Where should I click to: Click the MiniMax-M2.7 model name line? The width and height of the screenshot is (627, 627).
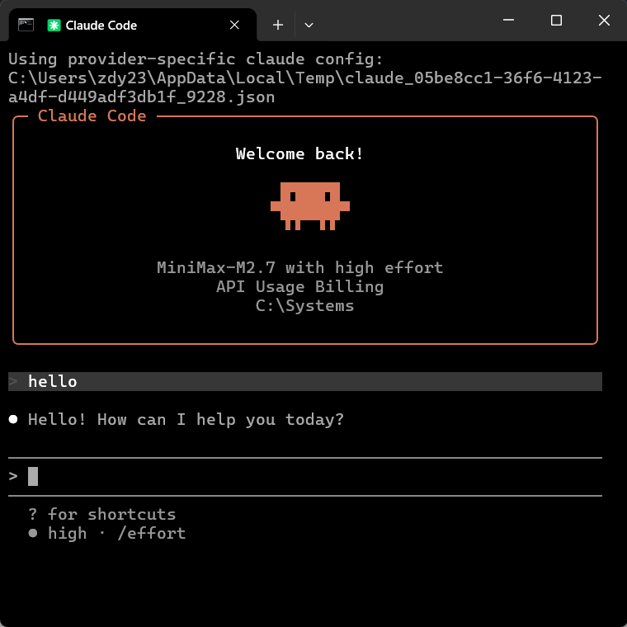coord(299,267)
